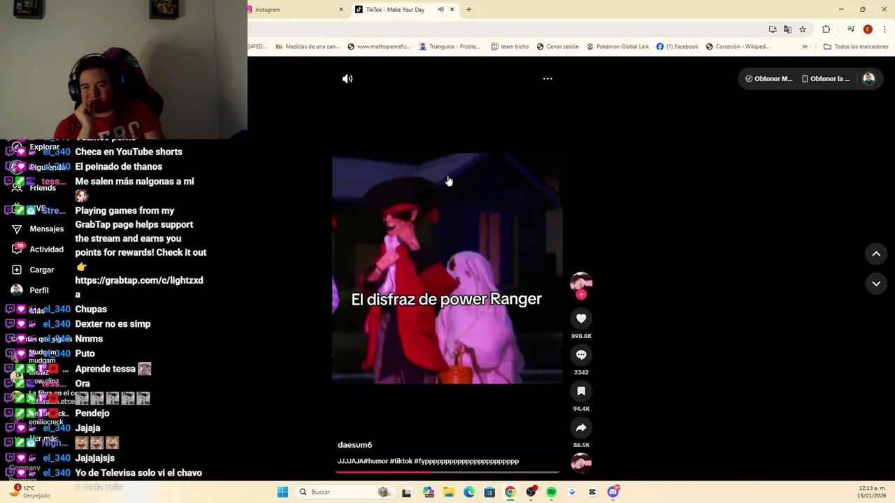This screenshot has width=895, height=503.
Task: Open the three-dot video options menu
Action: (x=547, y=79)
